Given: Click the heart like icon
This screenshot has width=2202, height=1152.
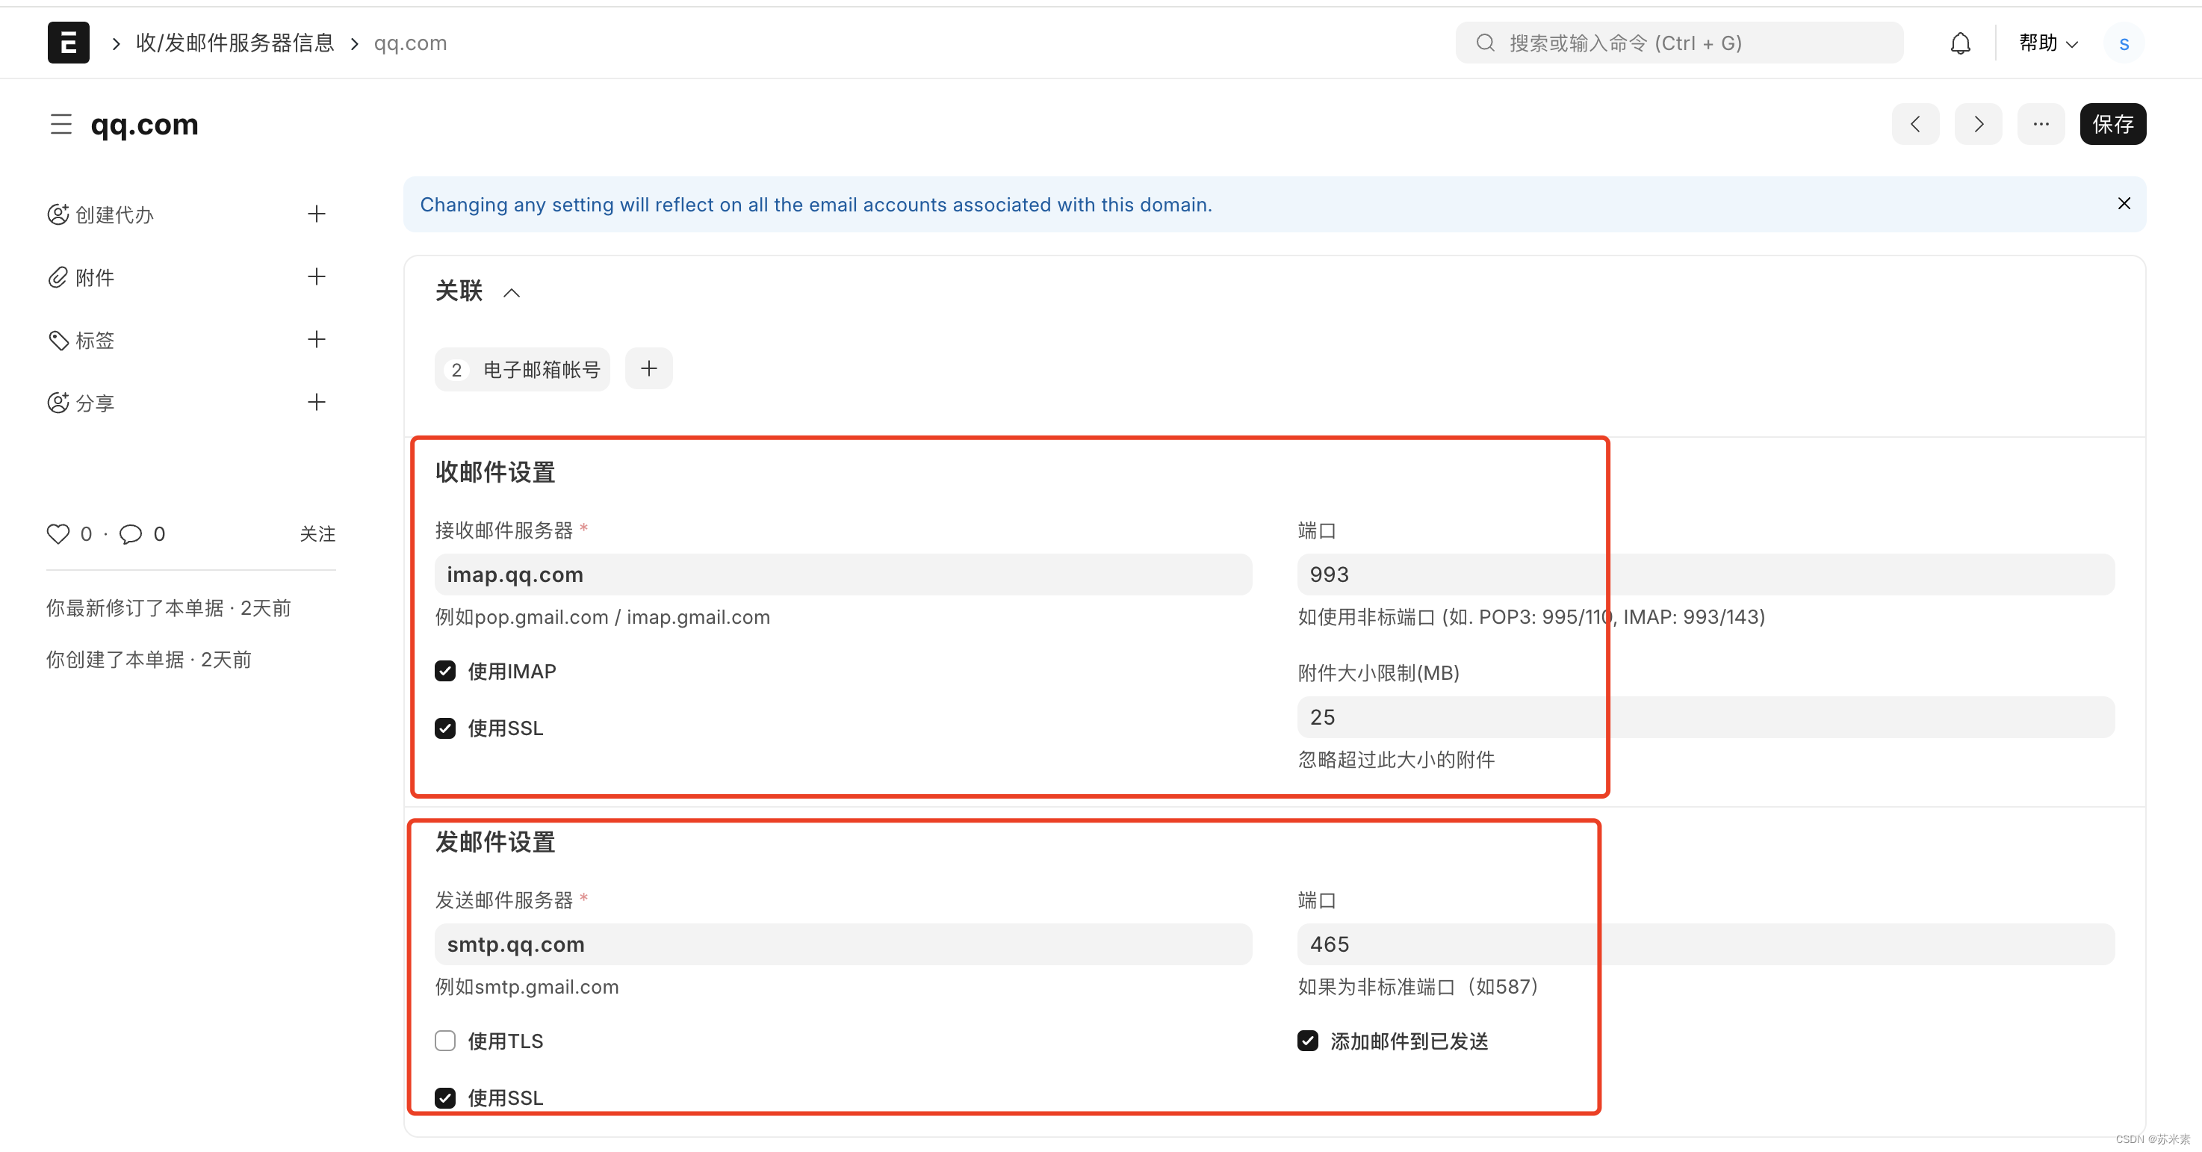Looking at the screenshot, I should tap(58, 533).
